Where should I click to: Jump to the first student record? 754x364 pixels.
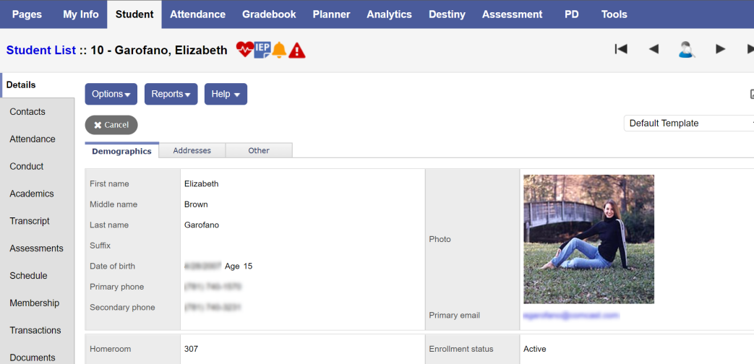pyautogui.click(x=620, y=49)
